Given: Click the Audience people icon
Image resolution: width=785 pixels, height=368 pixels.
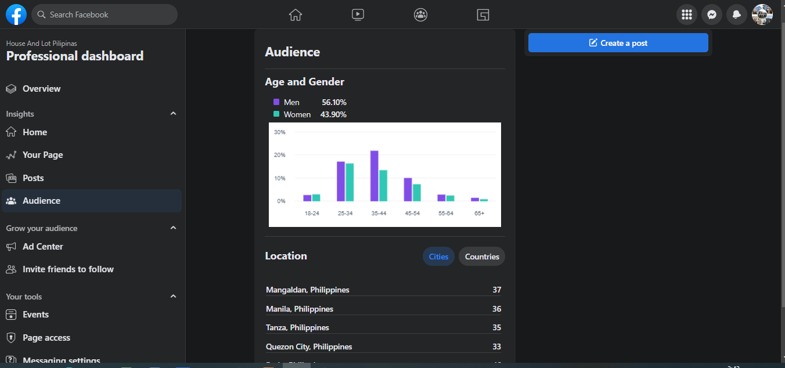Looking at the screenshot, I should click(x=11, y=201).
